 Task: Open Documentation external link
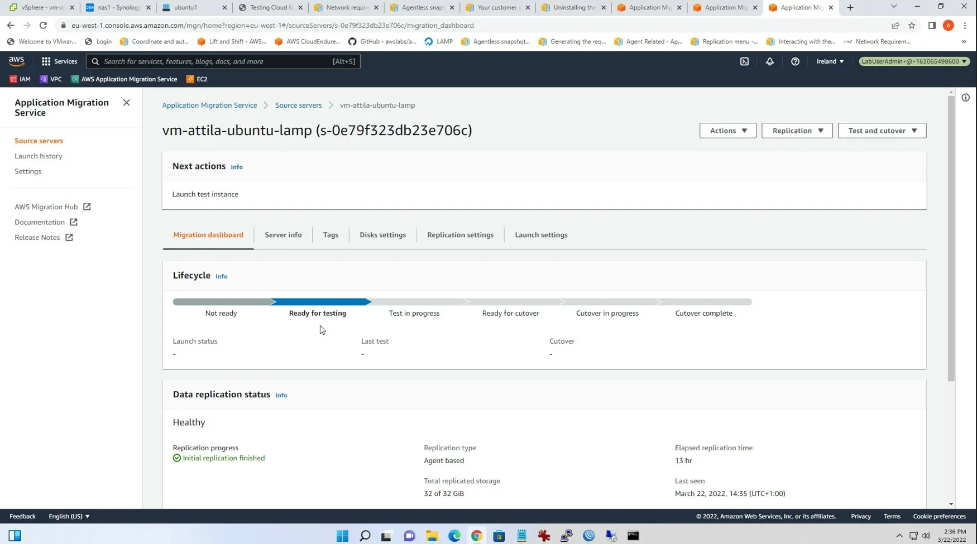(46, 222)
